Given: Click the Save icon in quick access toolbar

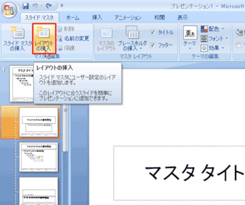Looking at the screenshot, I should pyautogui.click(x=26, y=6).
